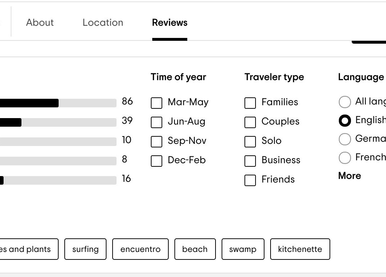Expand More language options
Image resolution: width=386 pixels, height=277 pixels.
(350, 176)
